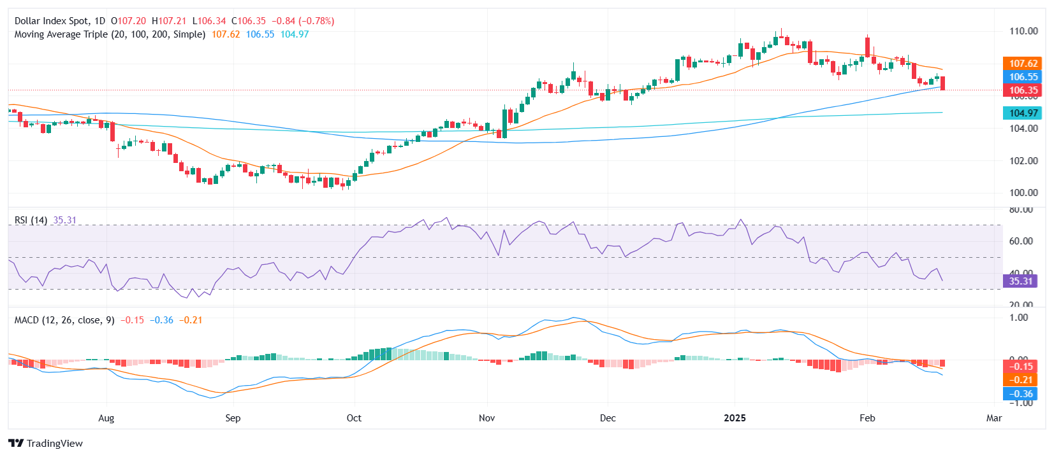The image size is (1054, 457).
Task: Click the 2025 label on time axis
Action: click(735, 418)
